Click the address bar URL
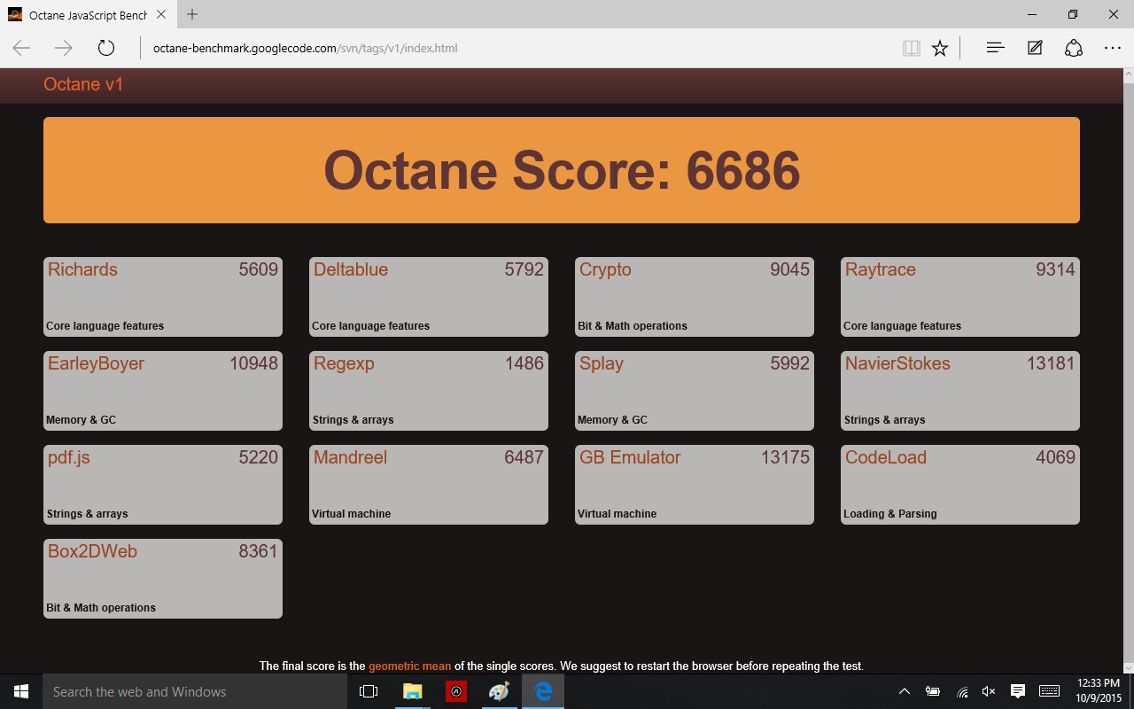Image resolution: width=1134 pixels, height=709 pixels. 305,48
